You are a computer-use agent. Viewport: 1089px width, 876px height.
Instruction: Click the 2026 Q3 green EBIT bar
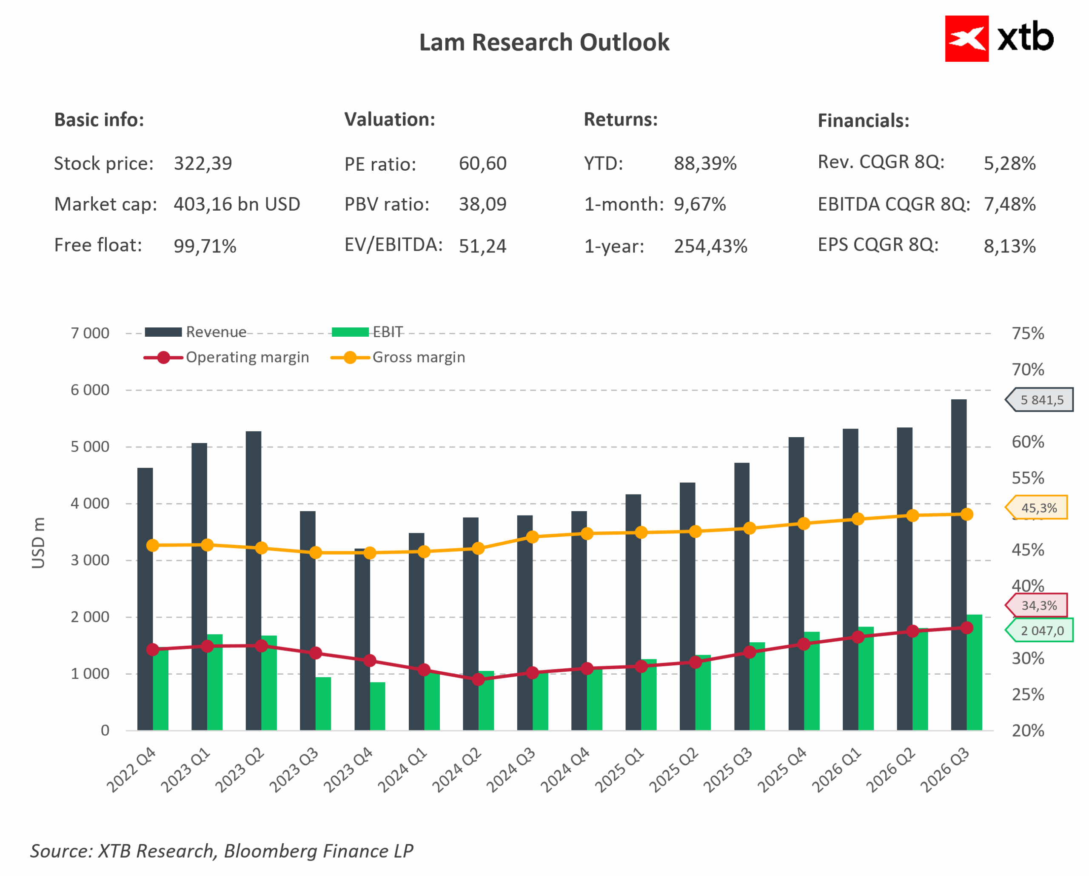coord(974,672)
